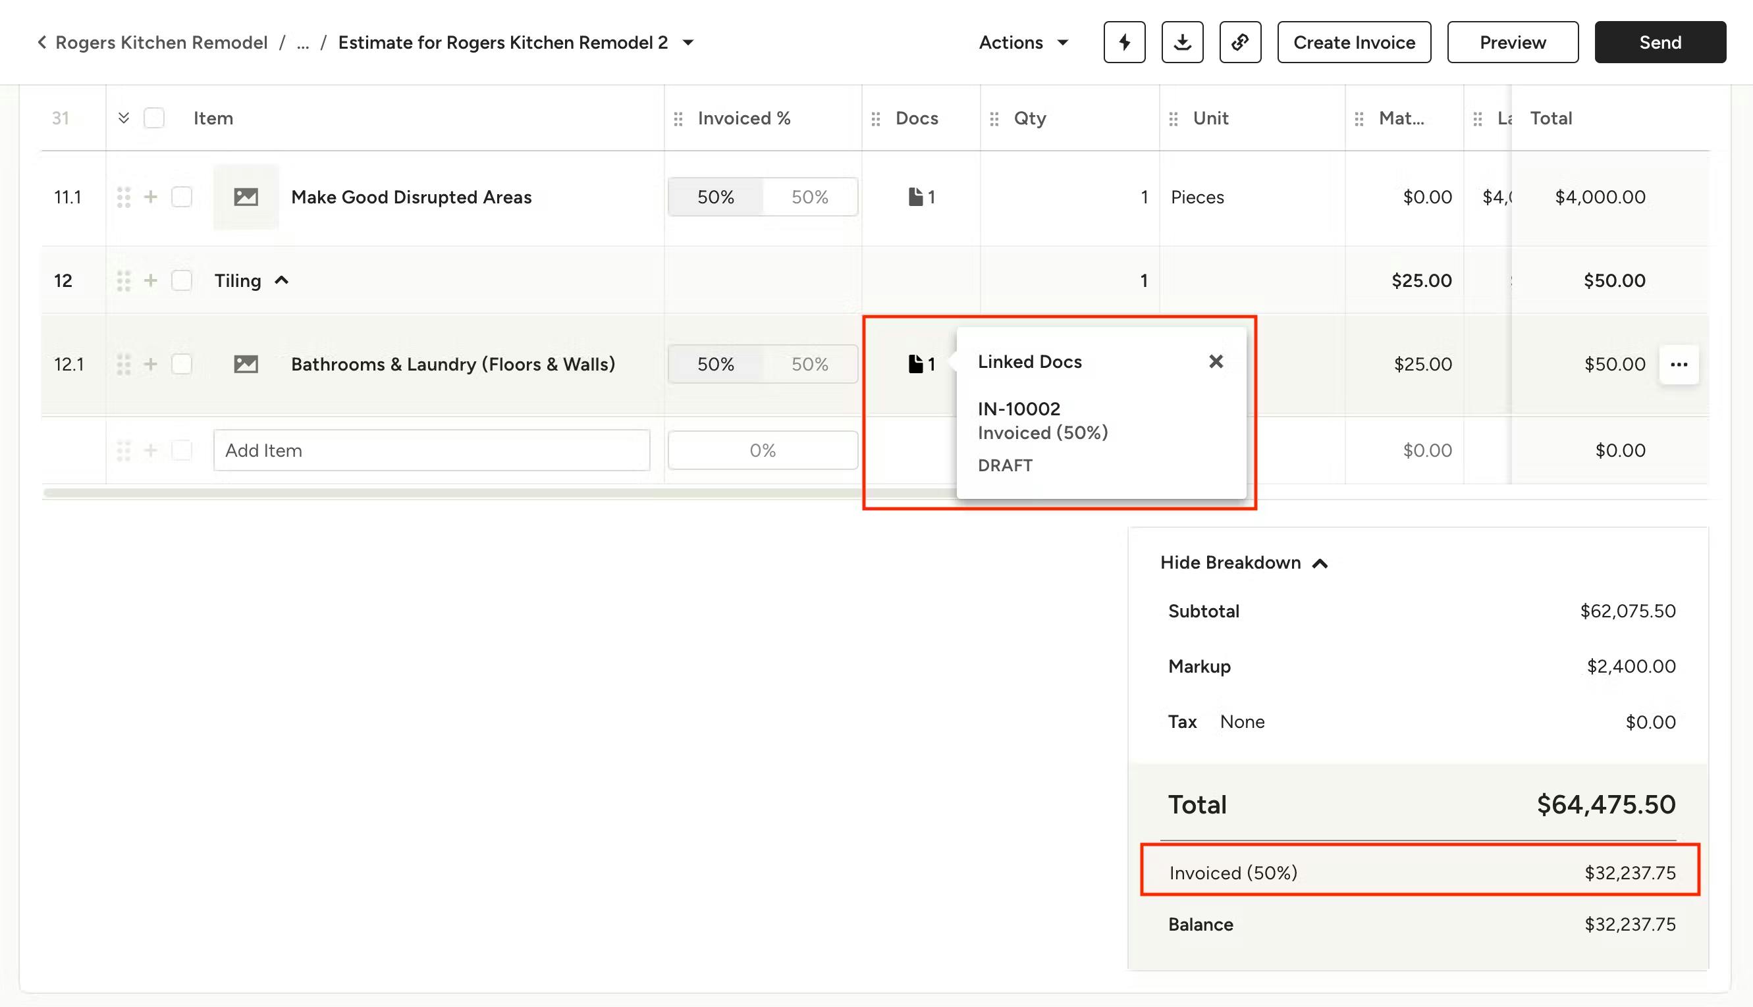Open the Actions dropdown
Screen dimensions: 1753x1007
(1024, 42)
